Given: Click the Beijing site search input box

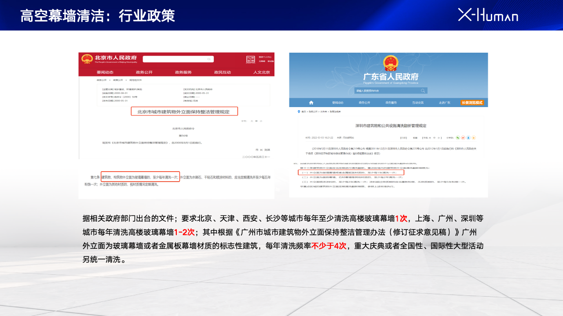Looking at the screenshot, I should (x=175, y=59).
